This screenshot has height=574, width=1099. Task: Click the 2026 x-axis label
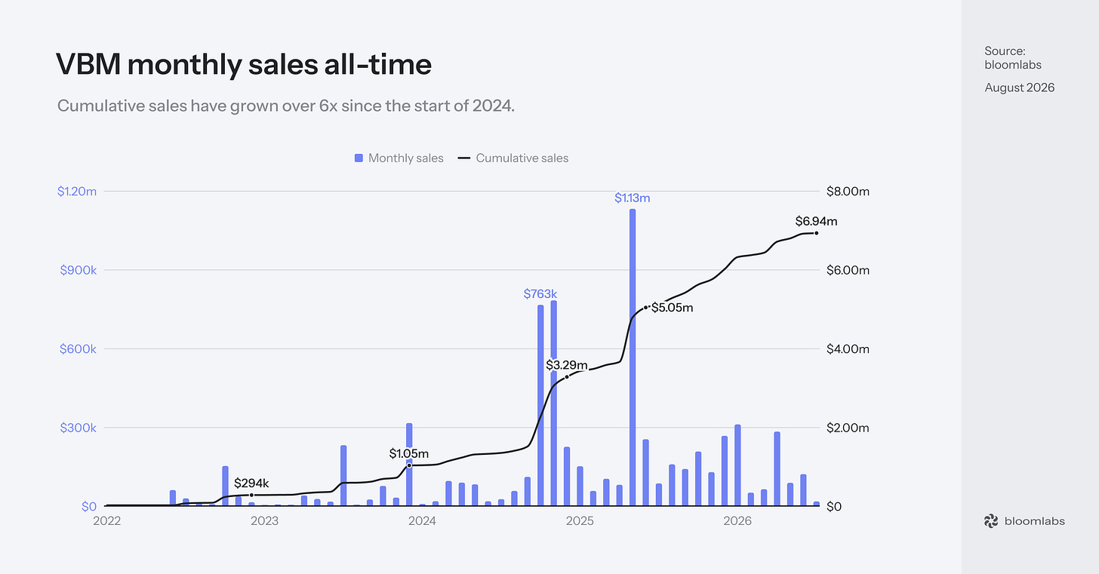pos(737,521)
